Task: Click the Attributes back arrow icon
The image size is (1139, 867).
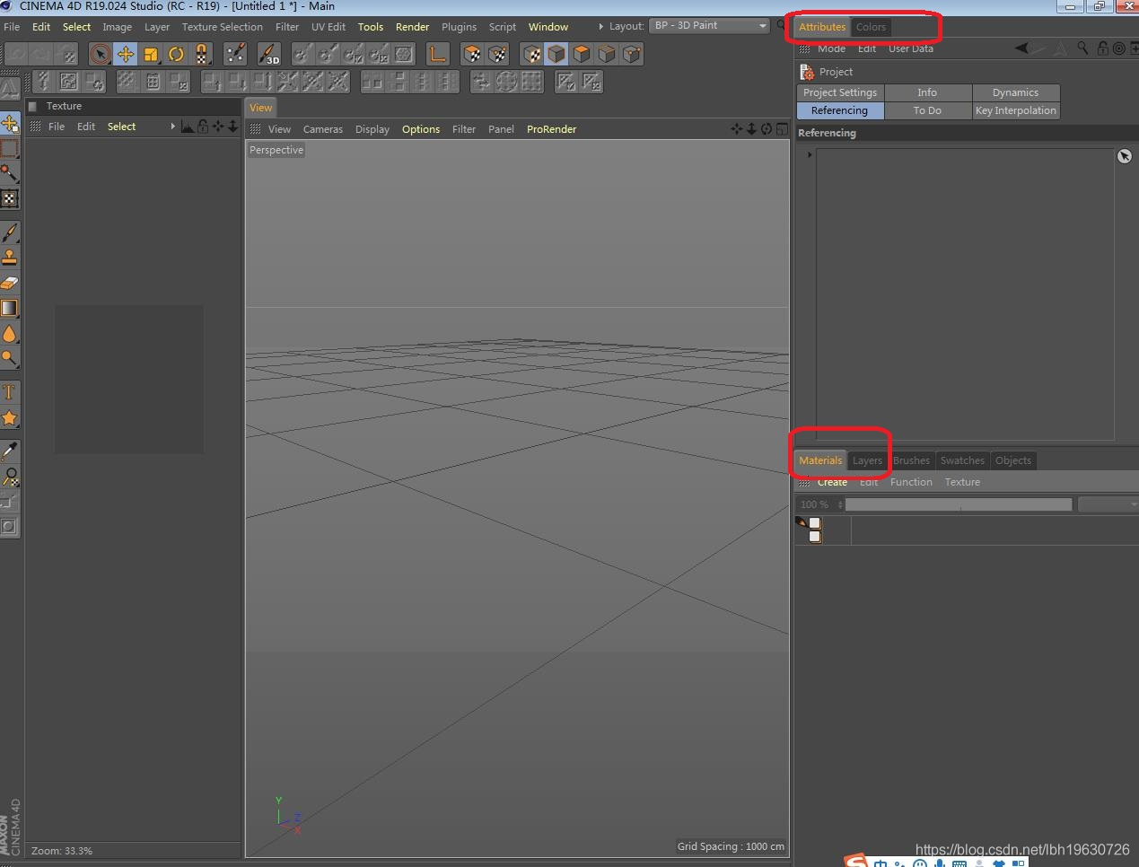Action: click(x=1021, y=48)
